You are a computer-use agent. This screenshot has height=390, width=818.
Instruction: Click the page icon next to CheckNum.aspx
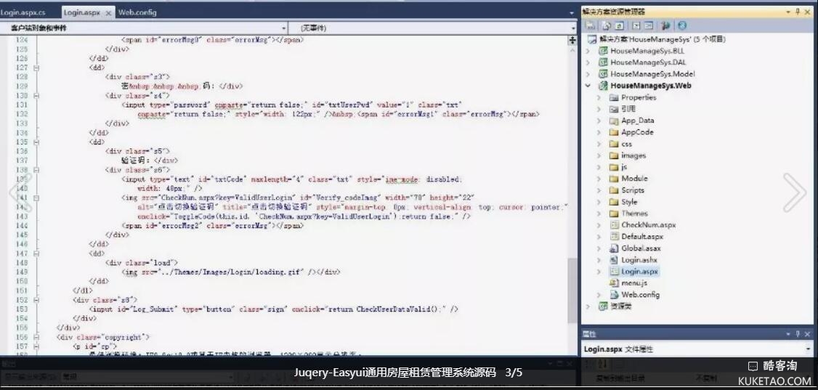(613, 224)
